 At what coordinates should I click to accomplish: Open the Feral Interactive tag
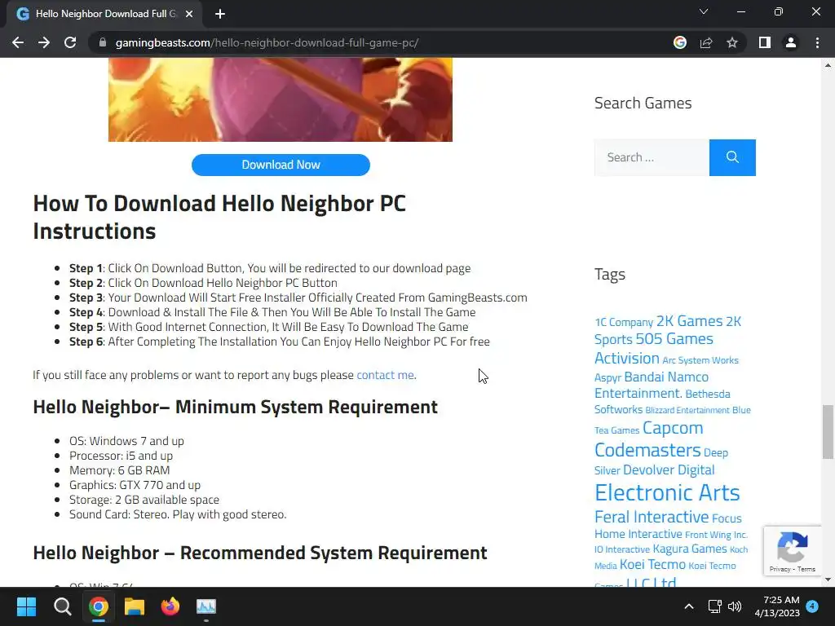click(652, 517)
